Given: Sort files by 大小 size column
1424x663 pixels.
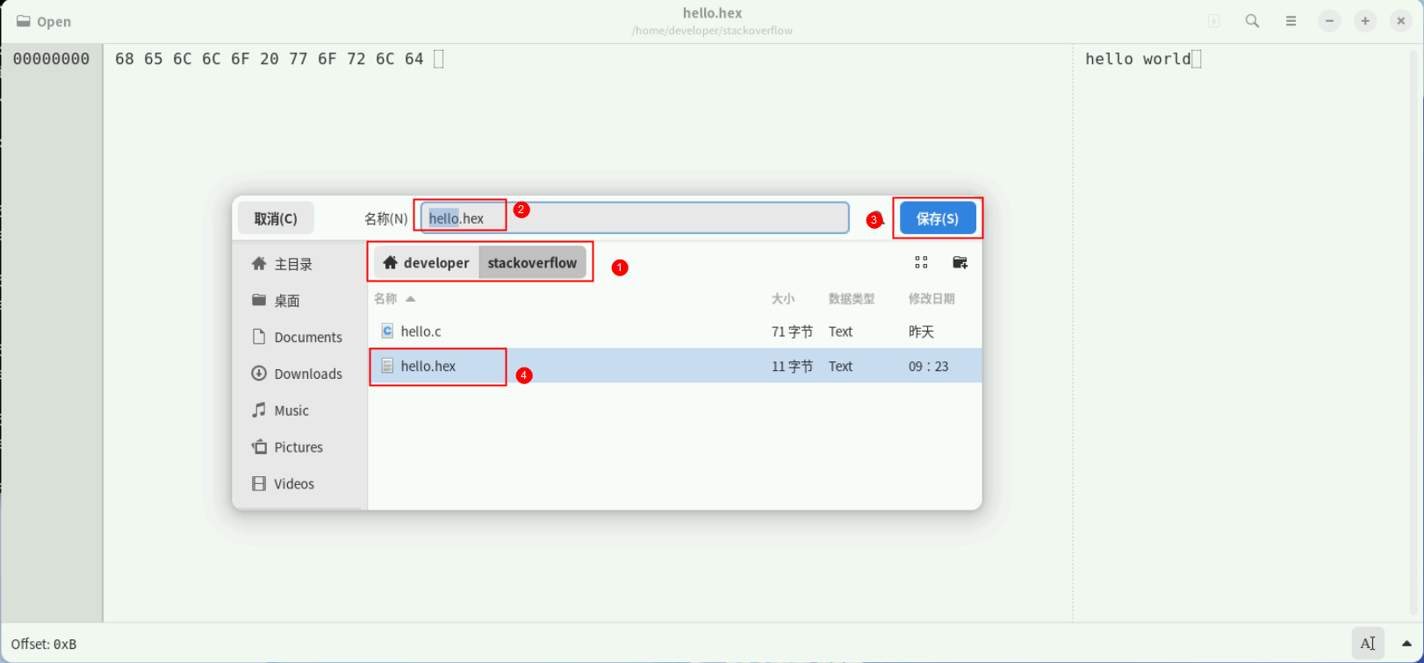Looking at the screenshot, I should 783,299.
